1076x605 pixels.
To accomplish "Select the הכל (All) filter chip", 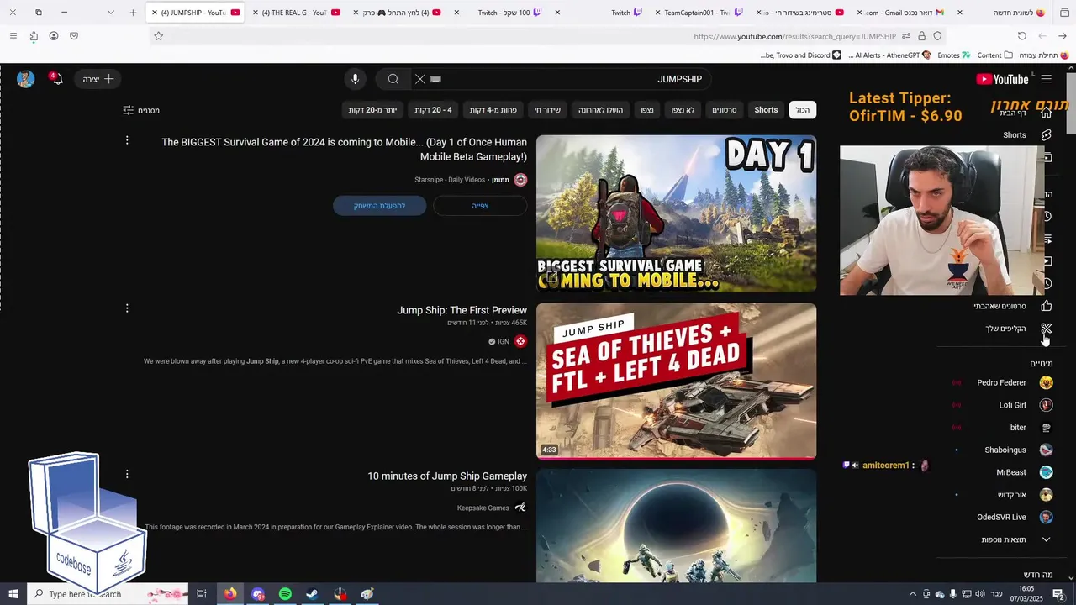I will [803, 110].
